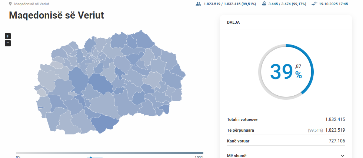The width and height of the screenshot is (363, 158).
Task: Click the legend marker on gradient scale
Action: coord(91,157)
